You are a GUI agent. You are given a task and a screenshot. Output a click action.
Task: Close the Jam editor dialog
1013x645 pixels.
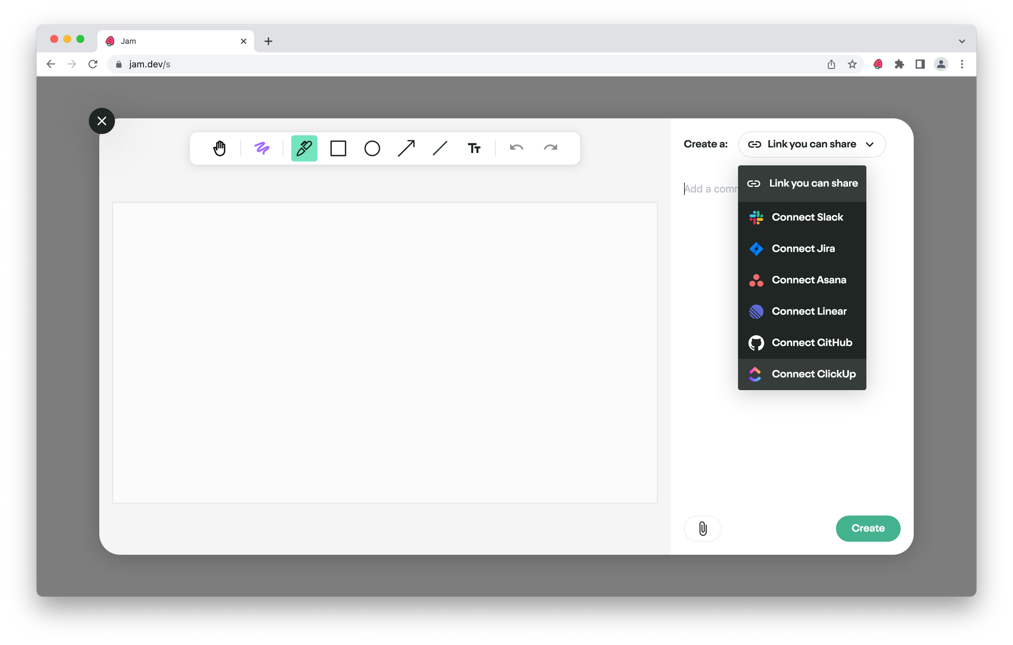coord(102,121)
